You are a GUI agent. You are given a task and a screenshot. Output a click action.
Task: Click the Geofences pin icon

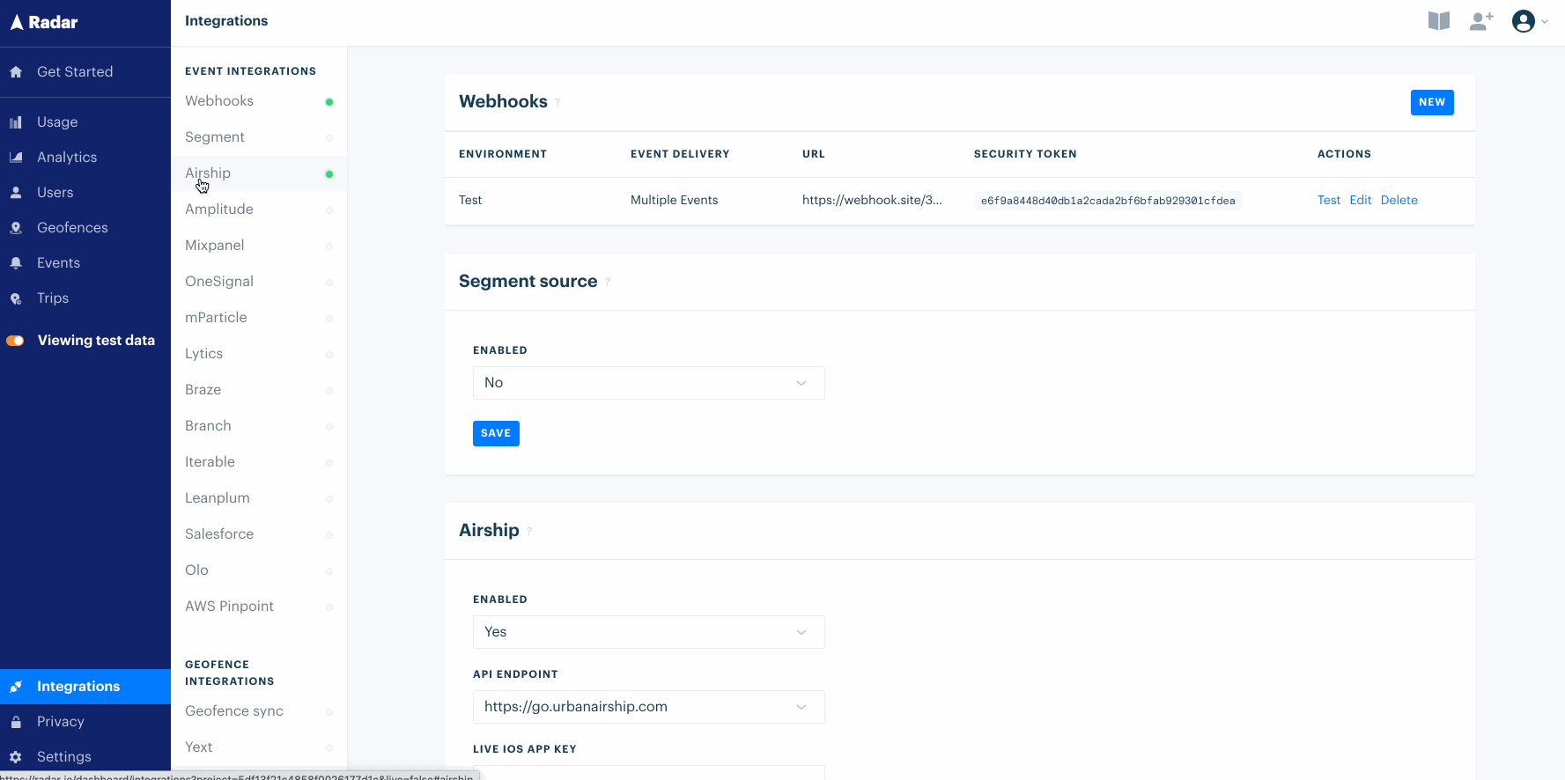[16, 228]
